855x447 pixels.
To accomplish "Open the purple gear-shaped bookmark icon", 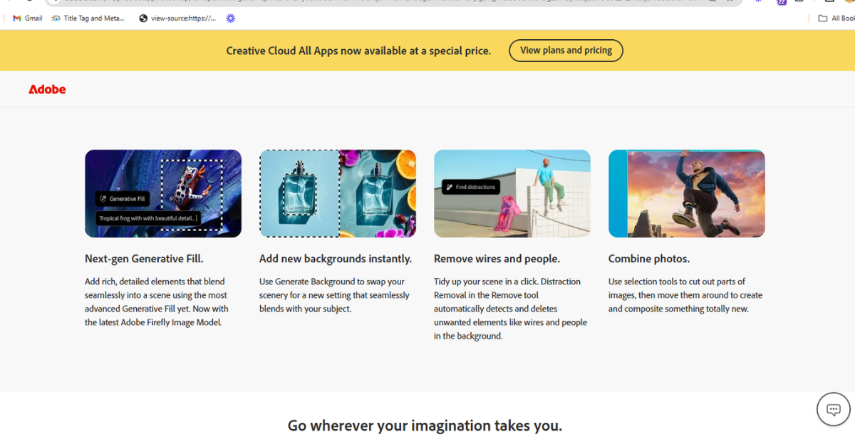I will [230, 19].
